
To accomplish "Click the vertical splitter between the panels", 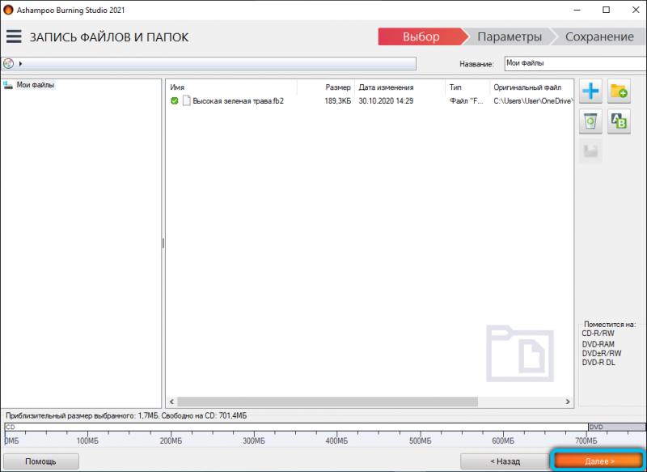I will [x=163, y=243].
